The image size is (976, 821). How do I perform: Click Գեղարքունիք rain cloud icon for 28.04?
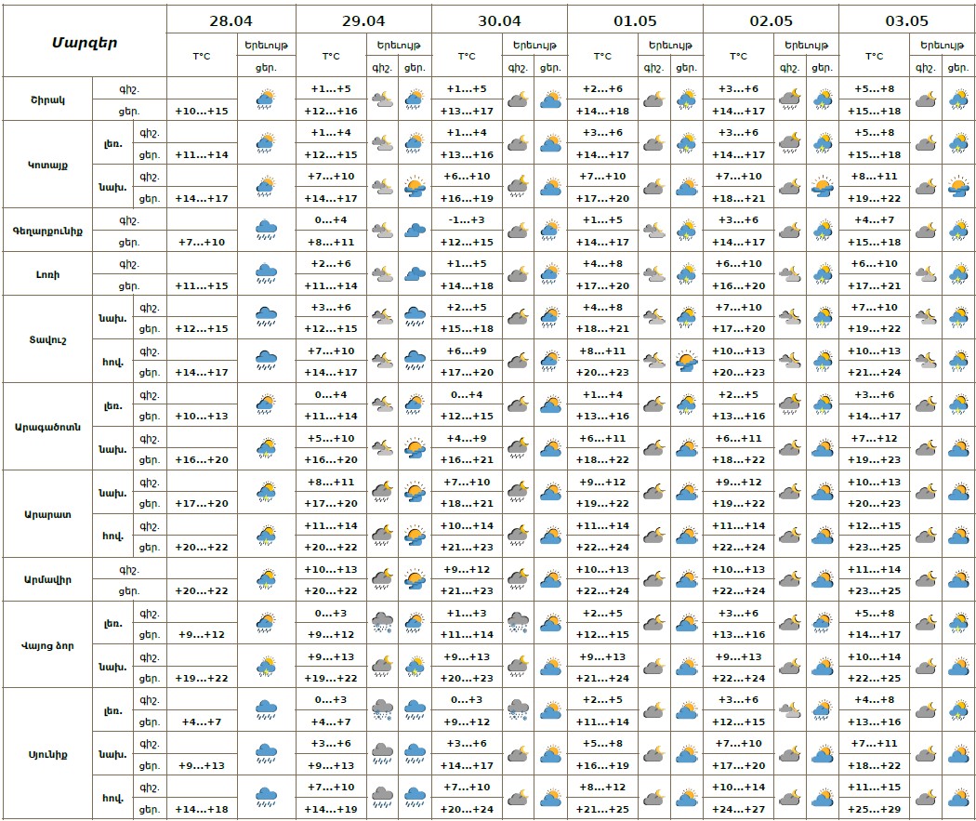click(x=266, y=230)
